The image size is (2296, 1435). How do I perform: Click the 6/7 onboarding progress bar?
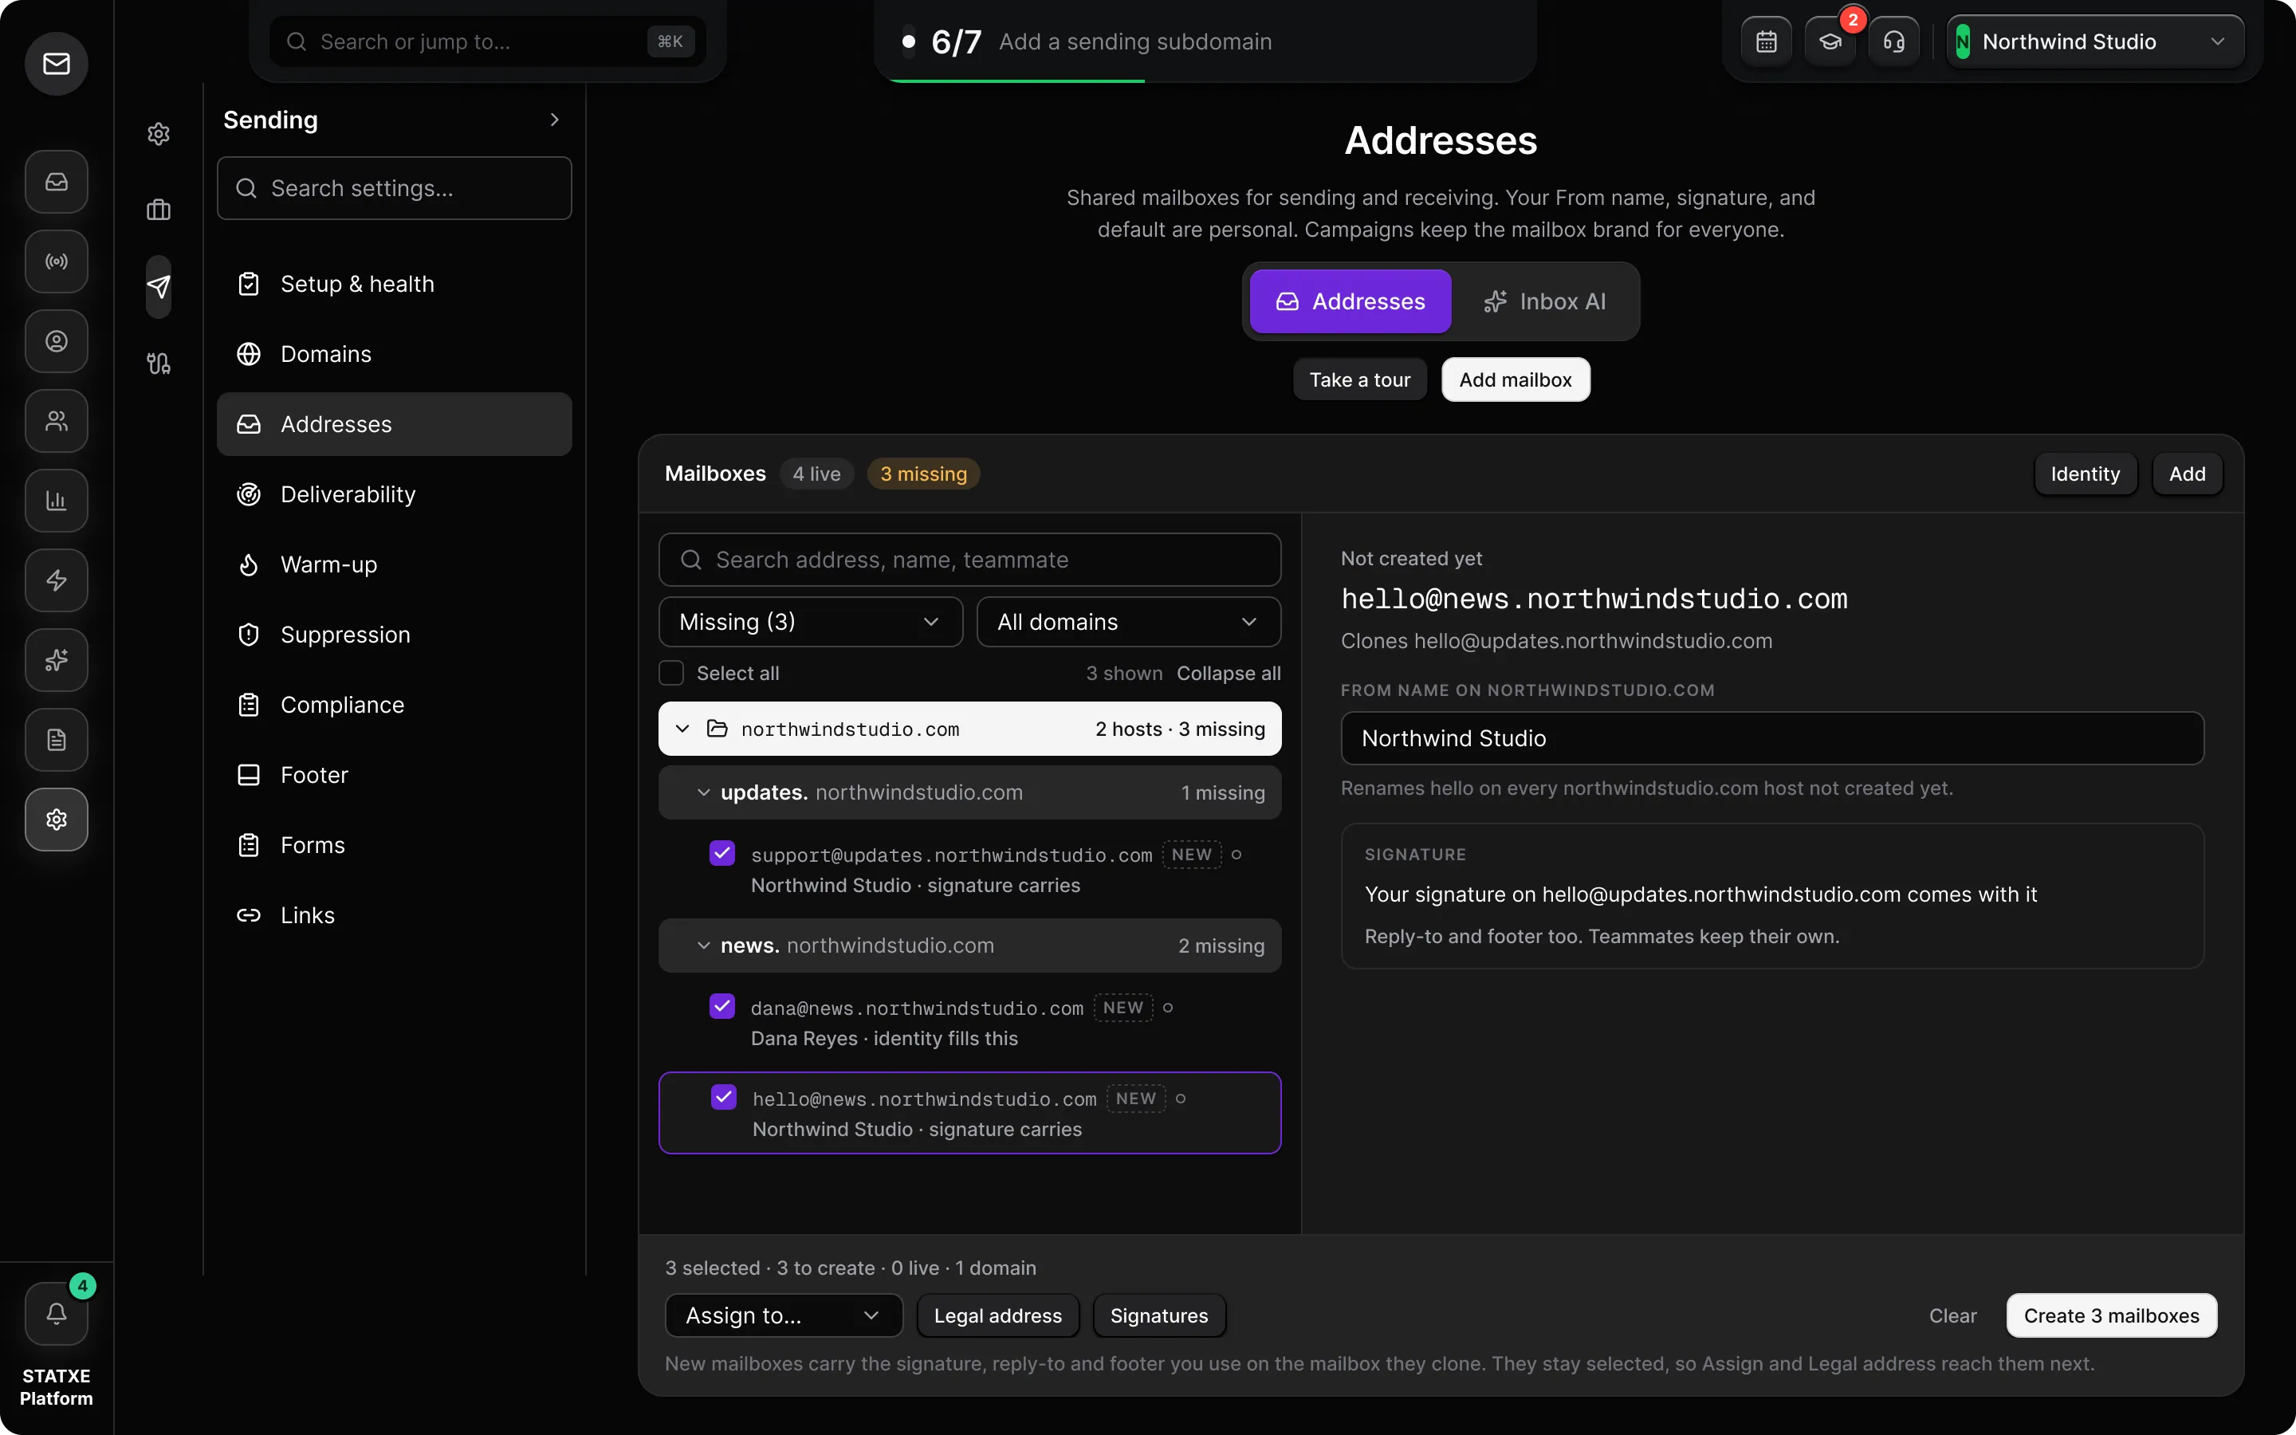point(1205,41)
